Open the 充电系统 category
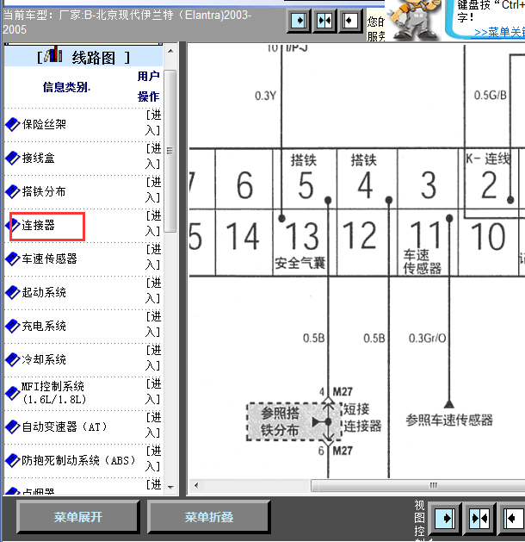The image size is (525, 542). pyautogui.click(x=44, y=326)
